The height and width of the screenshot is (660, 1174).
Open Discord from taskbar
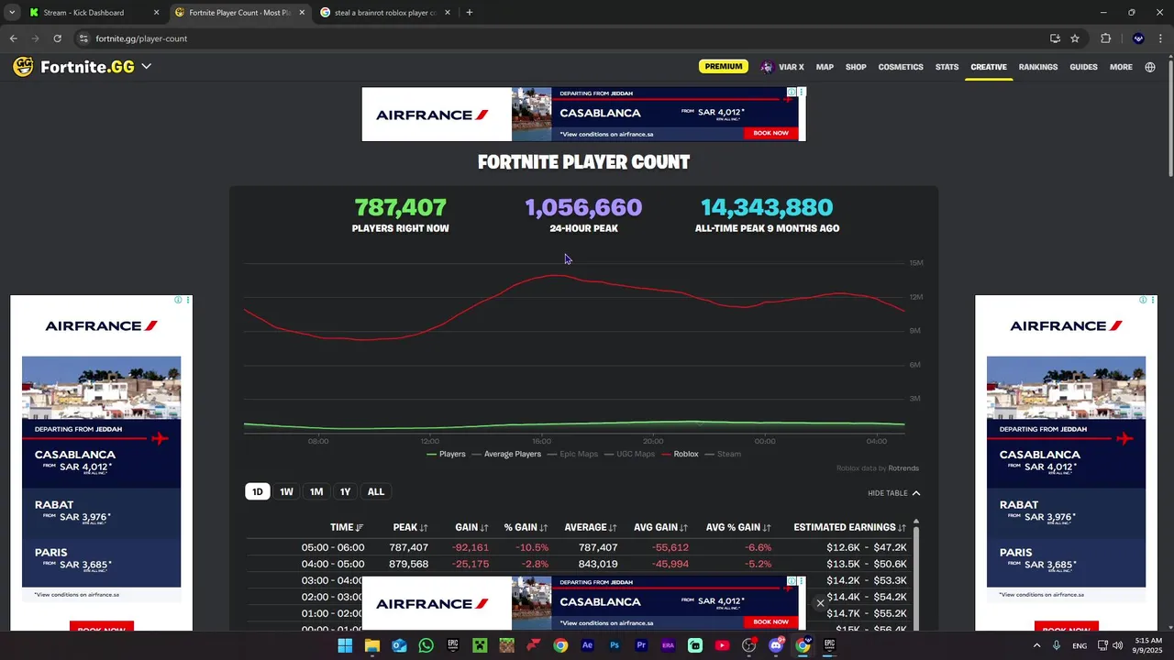[776, 645]
